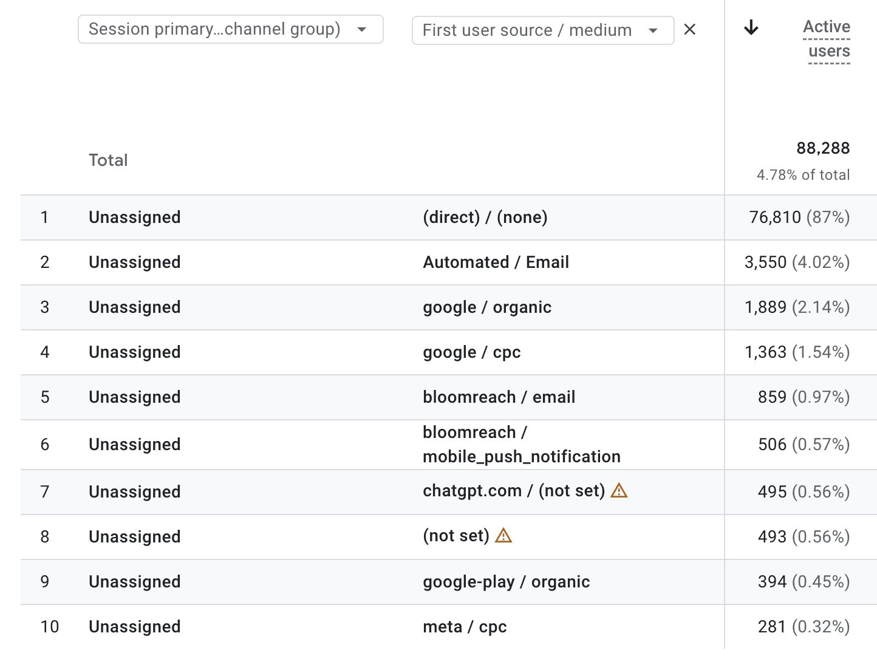Click the bloomreach / email cell
This screenshot has width=877, height=667.
499,397
